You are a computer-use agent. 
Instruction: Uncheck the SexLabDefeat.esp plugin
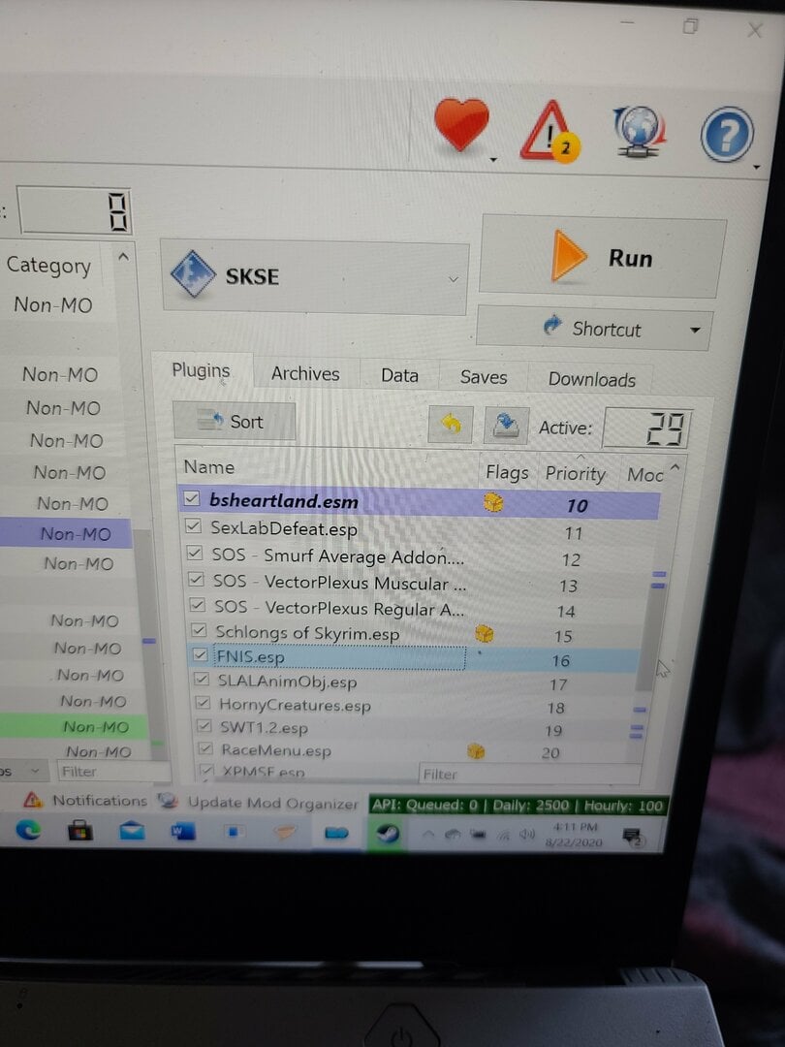click(194, 526)
